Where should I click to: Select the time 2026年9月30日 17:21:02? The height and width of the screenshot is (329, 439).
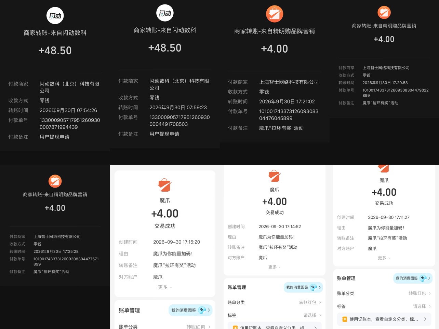tap(287, 101)
